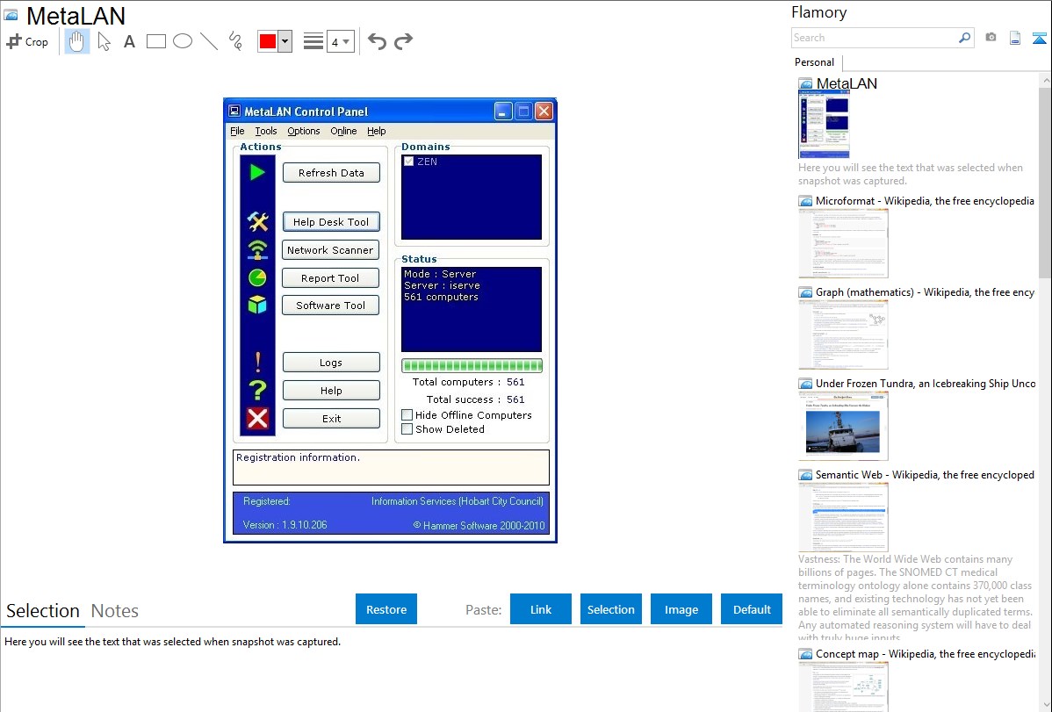Open the Tools menu
The image size is (1052, 712).
coord(266,131)
